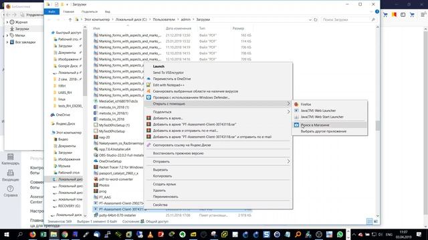
Task: Open OneDrive in the navigation pane
Action: (x=63, y=115)
